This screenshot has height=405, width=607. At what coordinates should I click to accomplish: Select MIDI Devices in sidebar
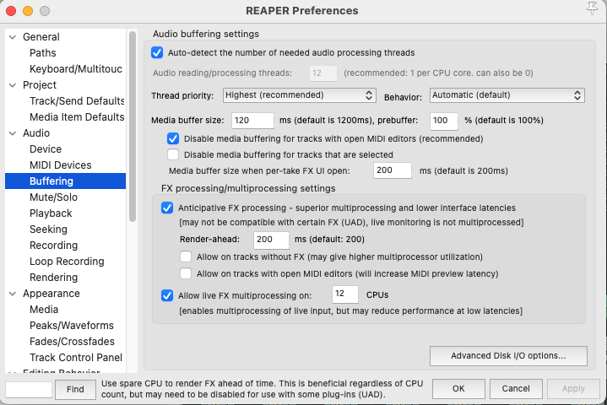61,165
